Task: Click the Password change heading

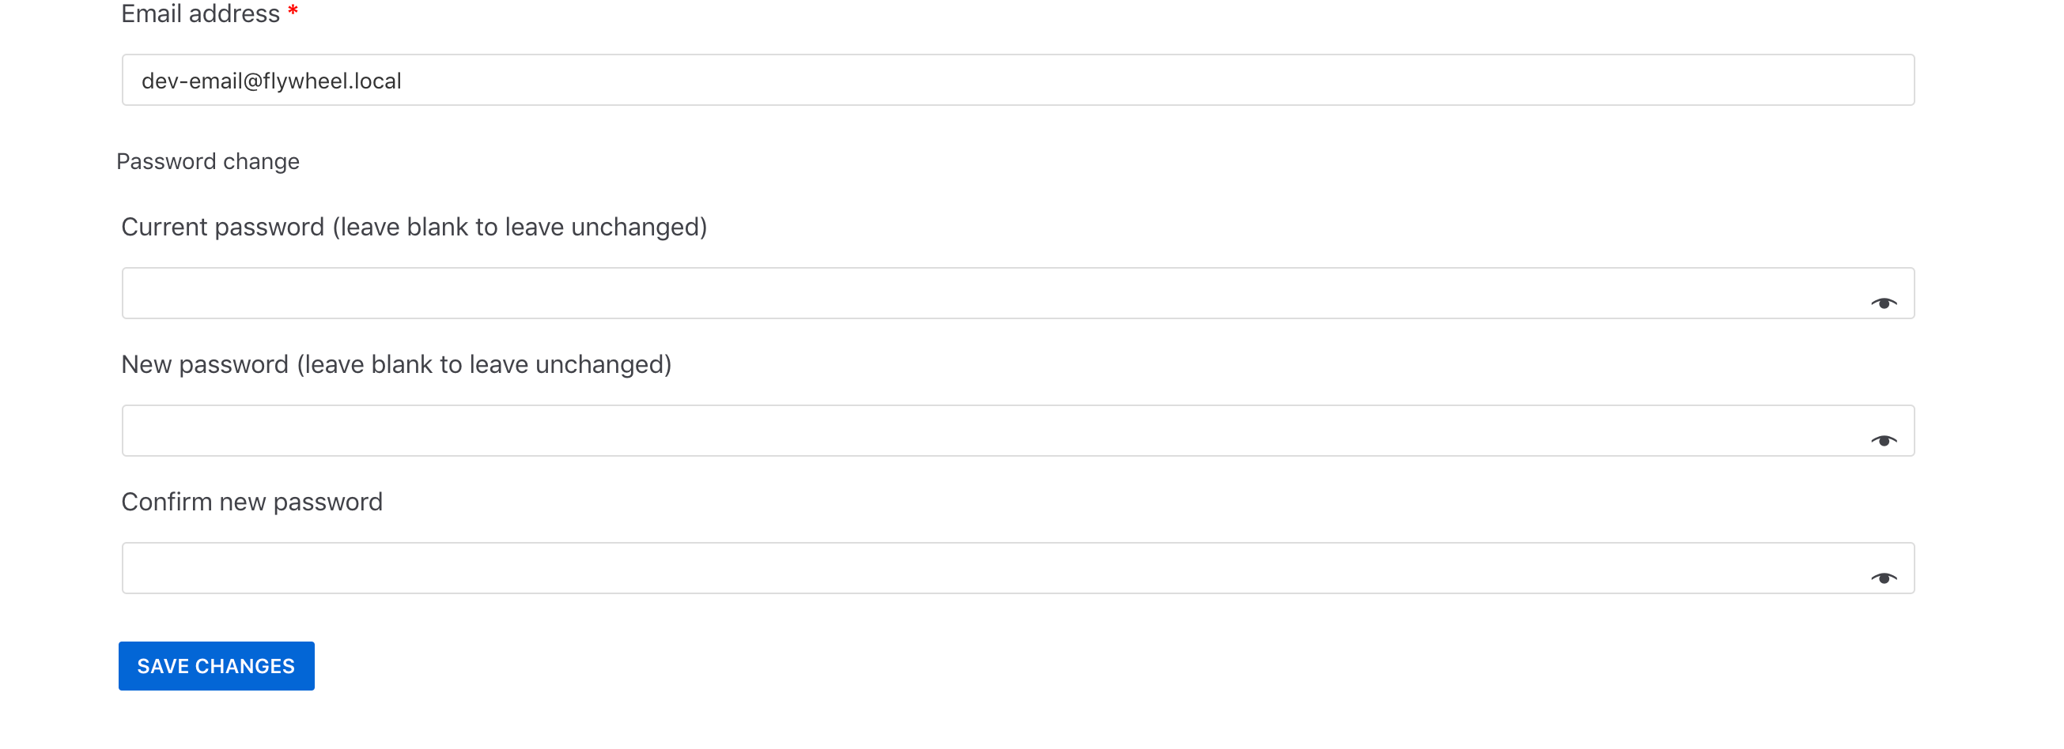Action: tap(209, 161)
